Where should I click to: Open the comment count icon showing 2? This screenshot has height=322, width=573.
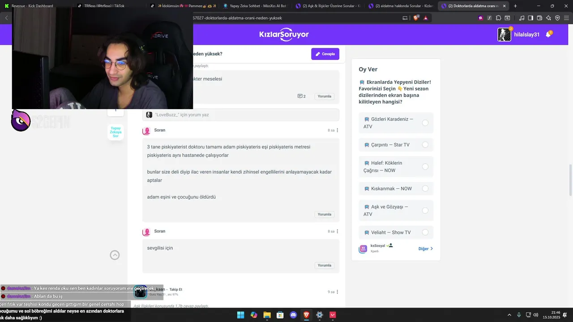click(x=301, y=96)
